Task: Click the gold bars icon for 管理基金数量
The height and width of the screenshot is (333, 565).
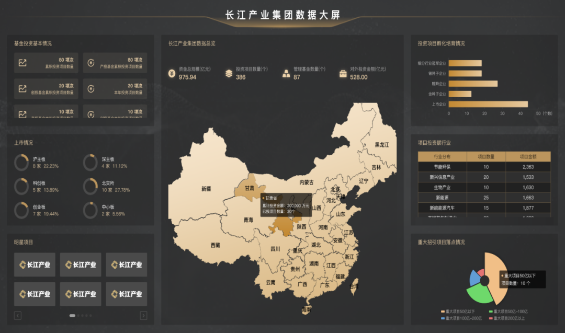Action: click(286, 73)
